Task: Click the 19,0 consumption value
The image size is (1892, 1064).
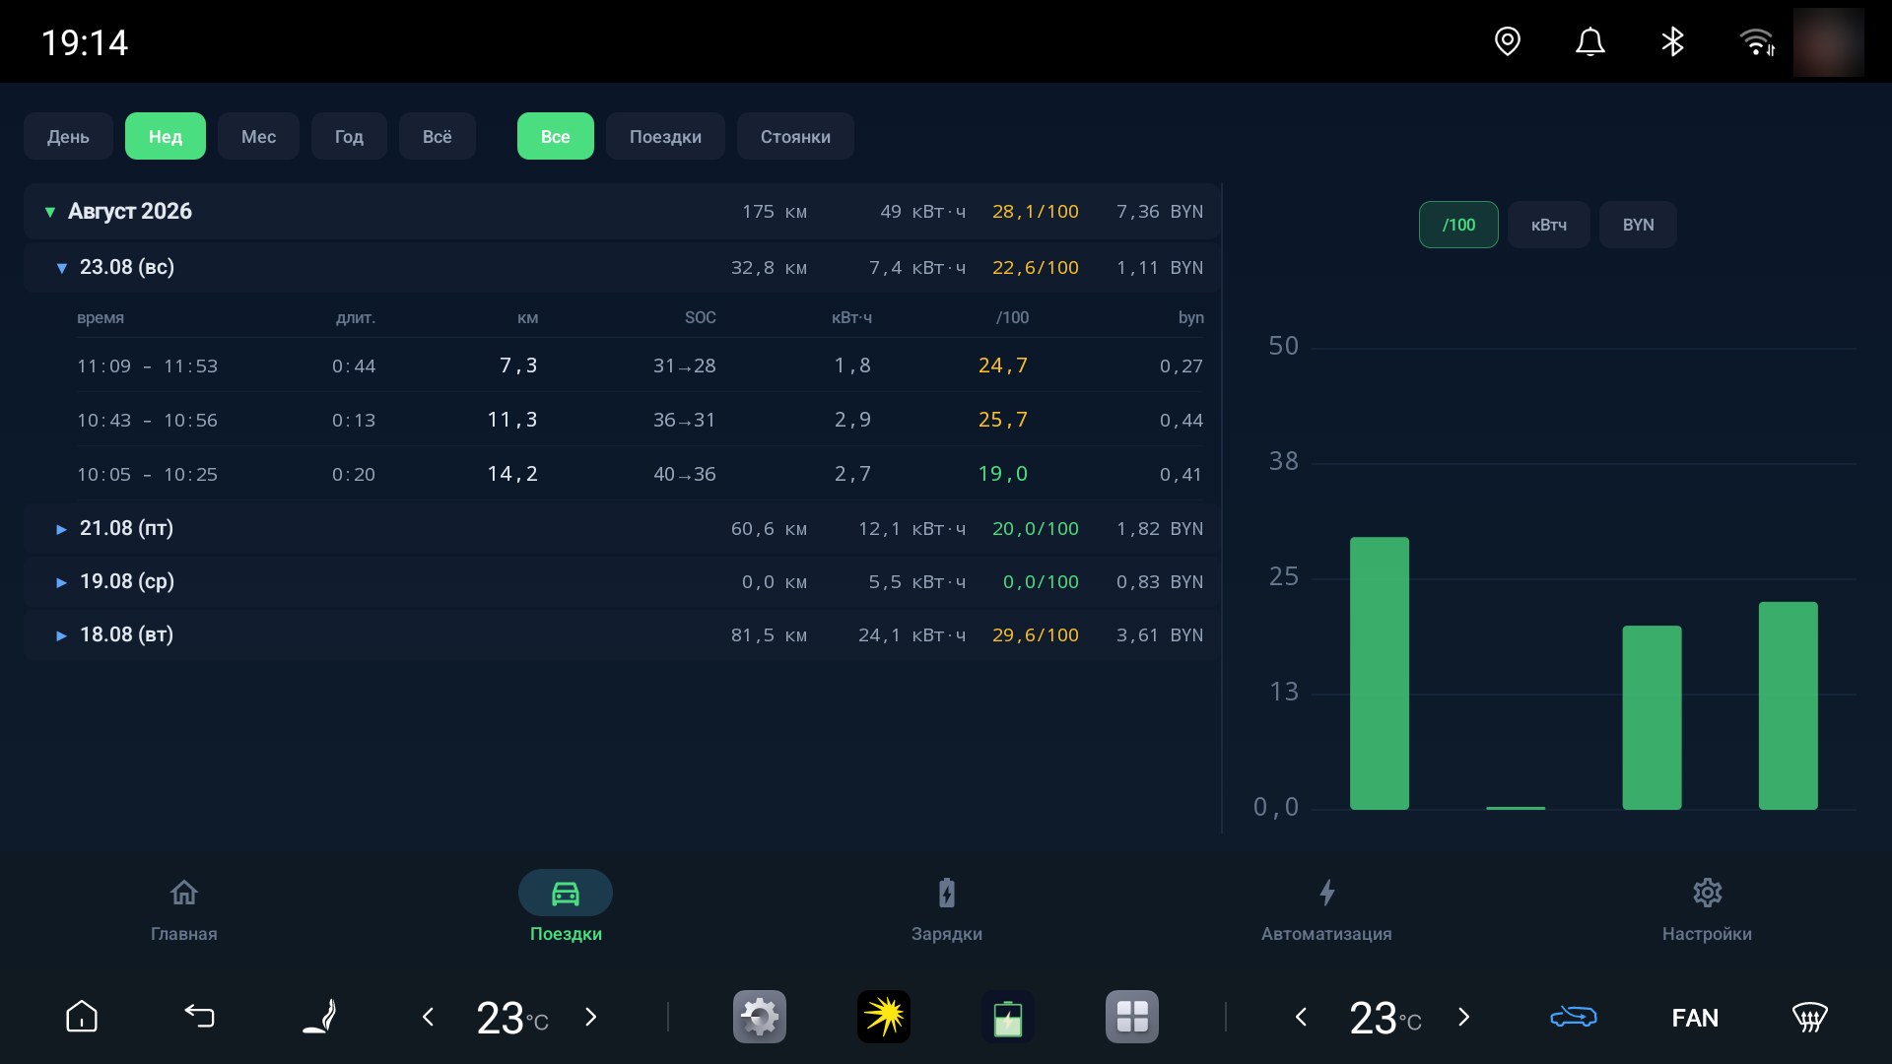Action: (1003, 474)
